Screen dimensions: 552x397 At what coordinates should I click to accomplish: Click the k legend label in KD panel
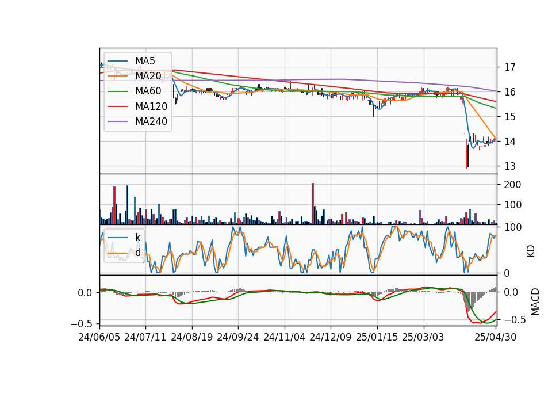click(137, 238)
